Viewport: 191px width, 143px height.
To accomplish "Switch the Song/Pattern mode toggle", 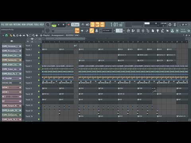I will (54, 25).
